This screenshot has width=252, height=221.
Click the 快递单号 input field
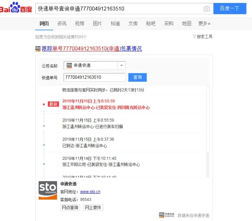94,77
